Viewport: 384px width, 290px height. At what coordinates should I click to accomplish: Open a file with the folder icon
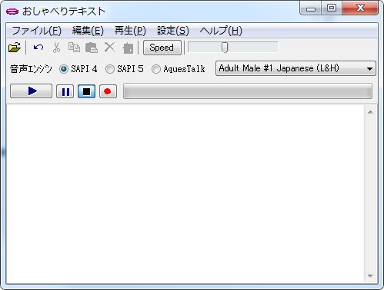point(15,48)
